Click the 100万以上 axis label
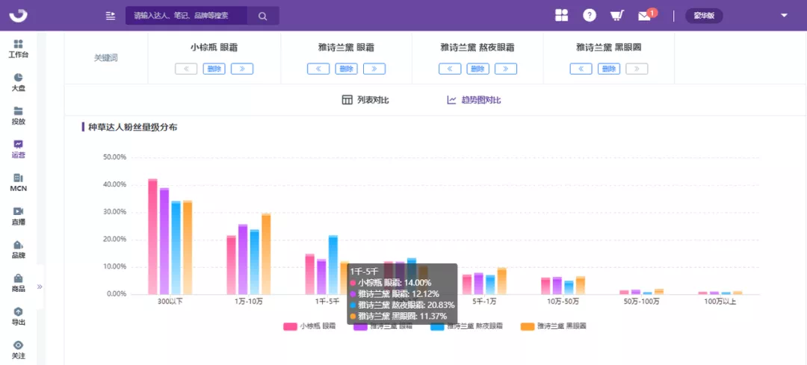Screen dimensions: 807x365 click(x=720, y=302)
